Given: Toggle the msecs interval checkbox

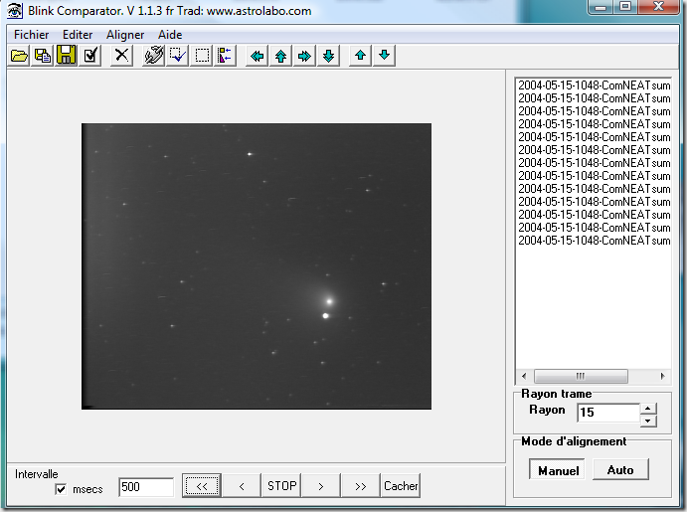Looking at the screenshot, I should [x=61, y=489].
